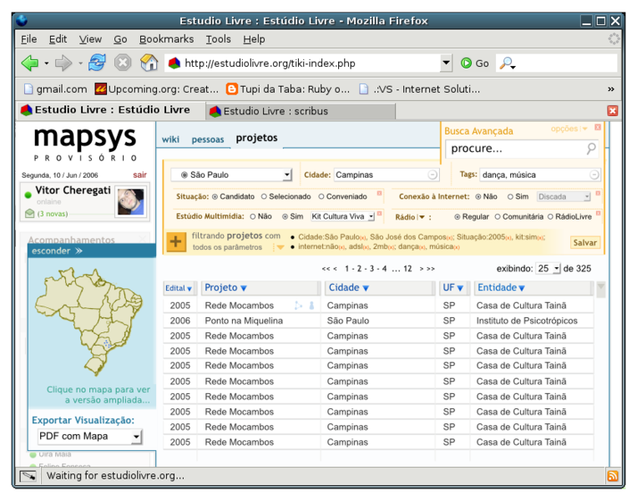The width and height of the screenshot is (637, 501).
Task: Select Sim for Estúdio Multimídia
Action: click(x=286, y=216)
